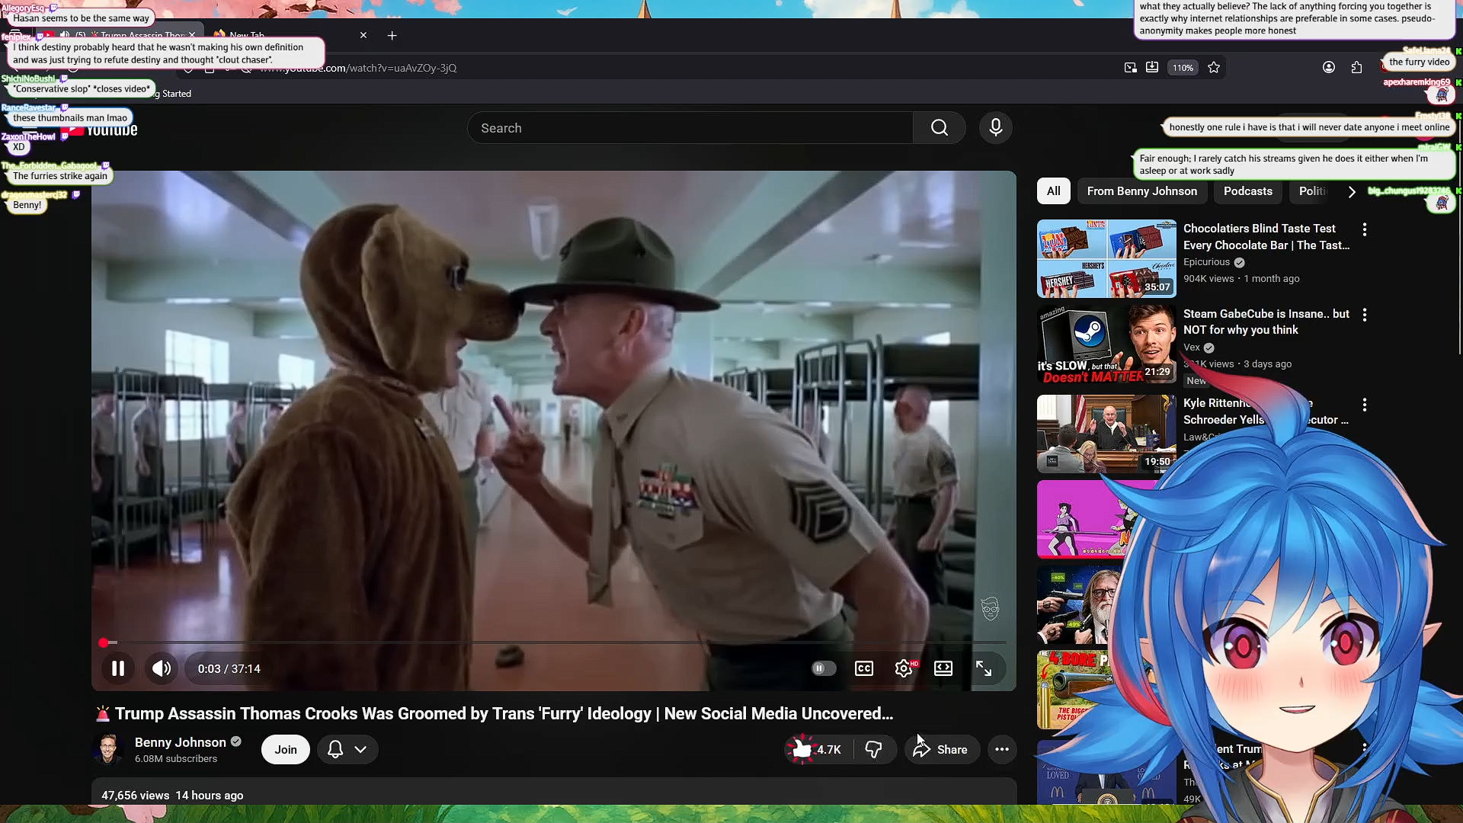
Task: Toggle closed captions on the video
Action: [x=864, y=668]
